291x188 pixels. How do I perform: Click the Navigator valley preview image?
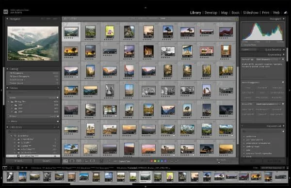pos(33,44)
